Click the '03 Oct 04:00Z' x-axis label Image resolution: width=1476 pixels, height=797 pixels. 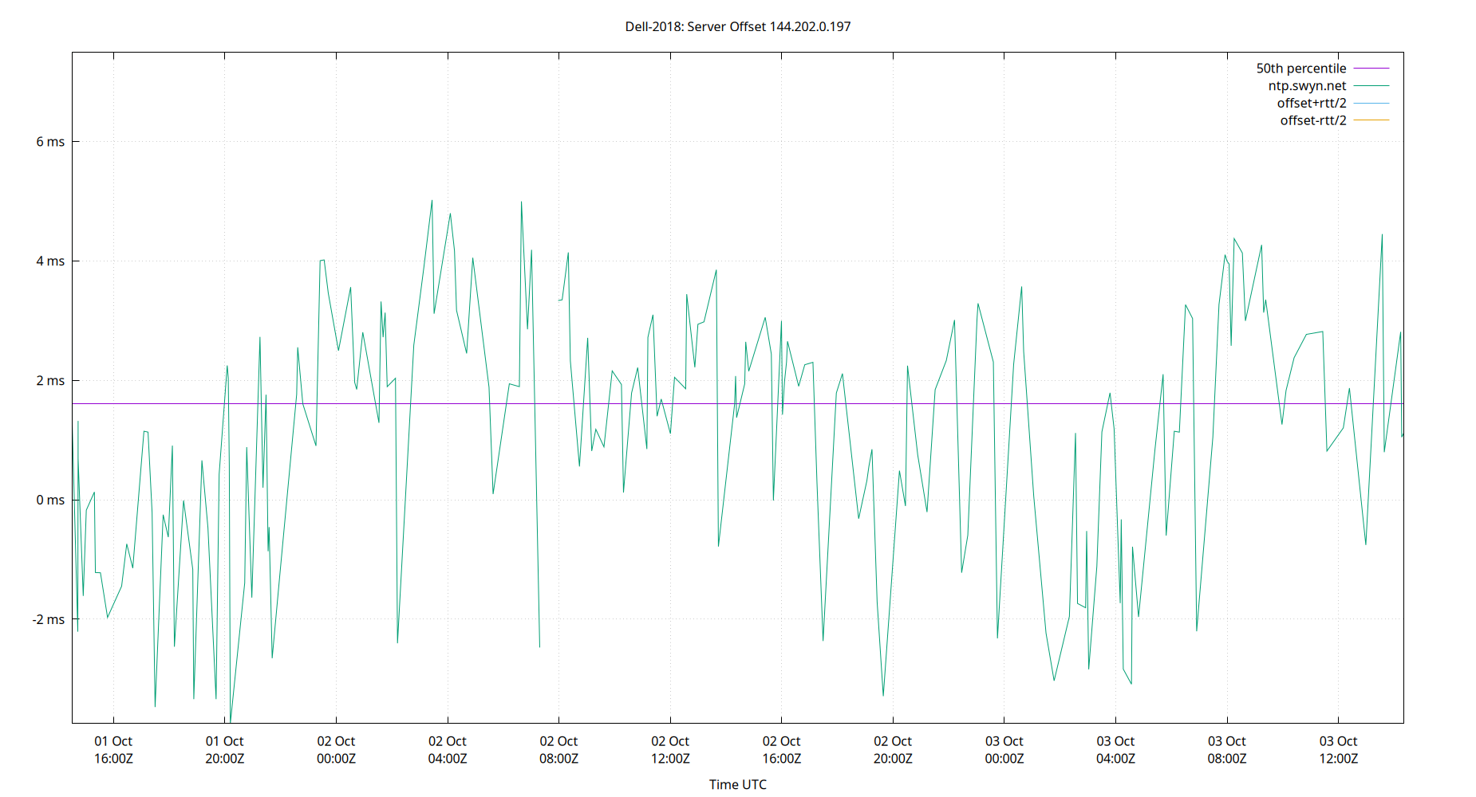point(1115,750)
